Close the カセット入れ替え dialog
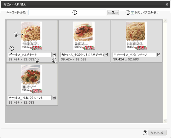Viewport: 171px width, 138px height. [x=167, y=4]
